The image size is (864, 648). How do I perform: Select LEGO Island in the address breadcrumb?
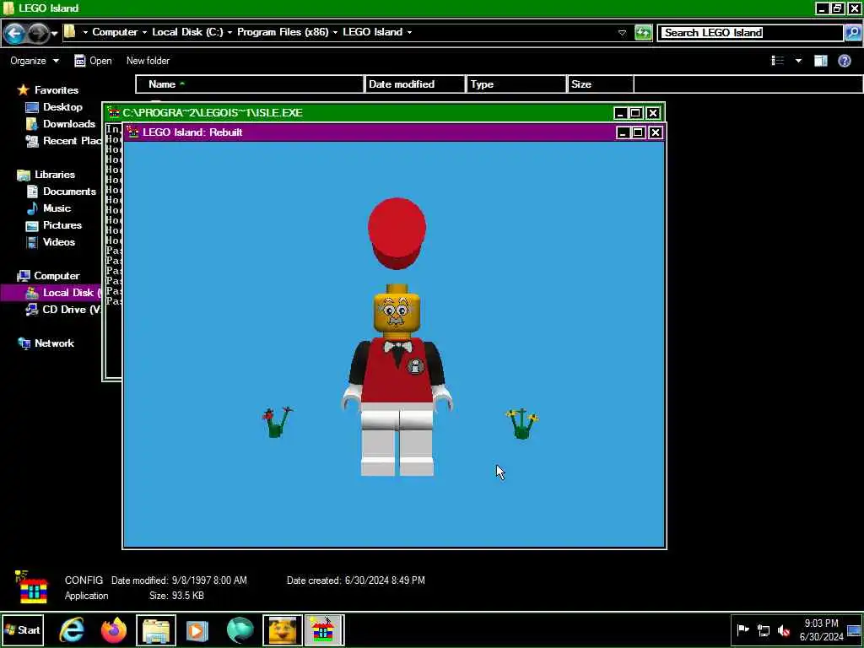tap(372, 32)
